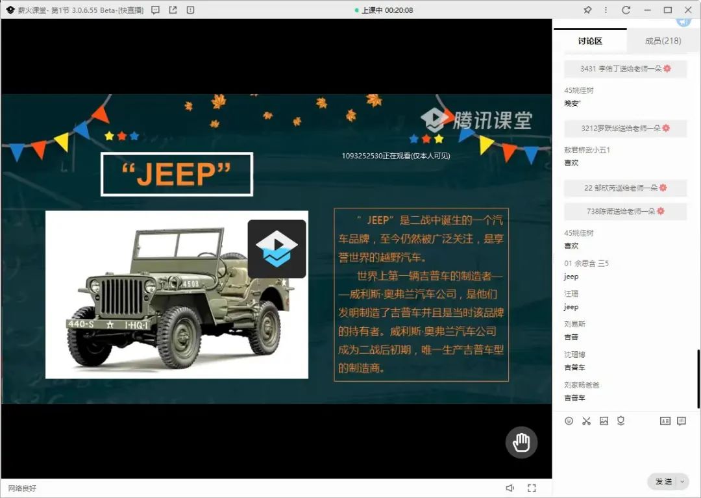Click the username 沈珺博
This screenshot has width=701, height=498.
coord(575,355)
